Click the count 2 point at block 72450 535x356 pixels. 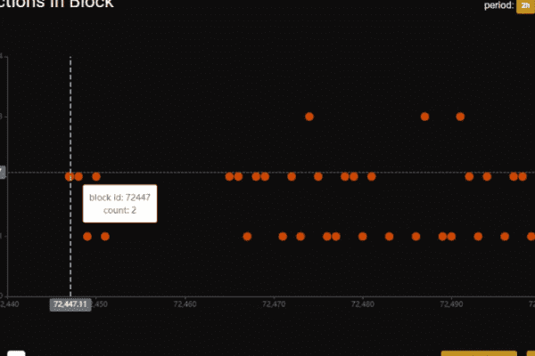click(x=96, y=176)
